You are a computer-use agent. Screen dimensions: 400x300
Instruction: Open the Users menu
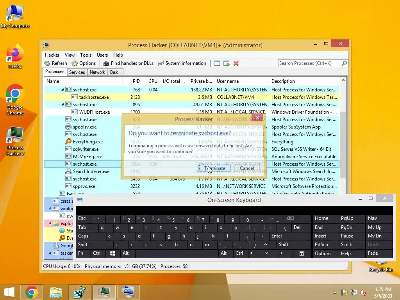point(102,55)
